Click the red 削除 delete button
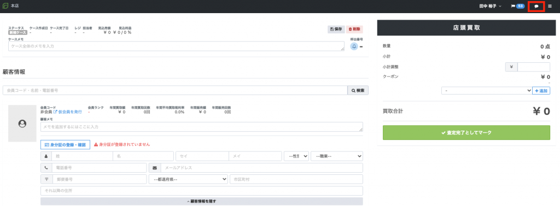Screen dimensions: 560x206 354,30
